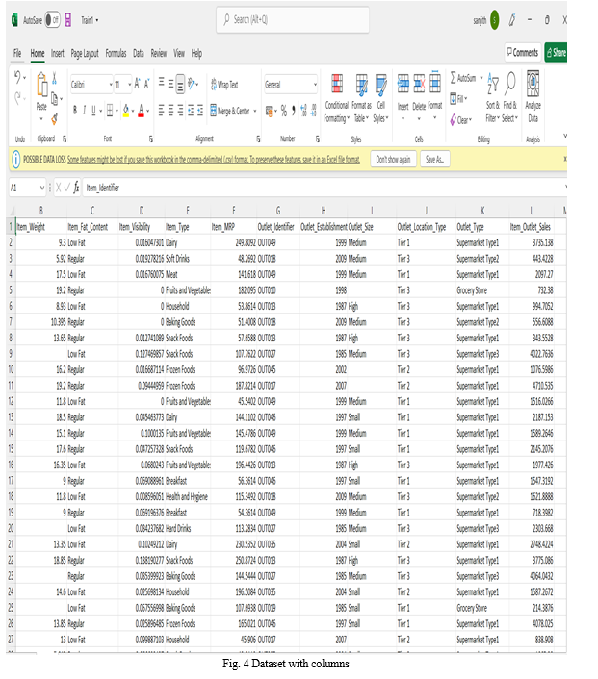The image size is (598, 679).
Task: Switch to the Page Layout tab
Action: click(85, 53)
